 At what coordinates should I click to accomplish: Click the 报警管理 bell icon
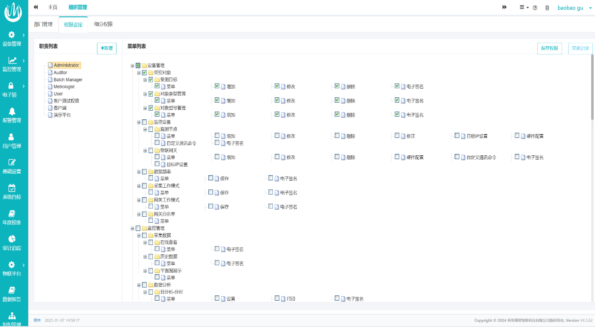12,112
